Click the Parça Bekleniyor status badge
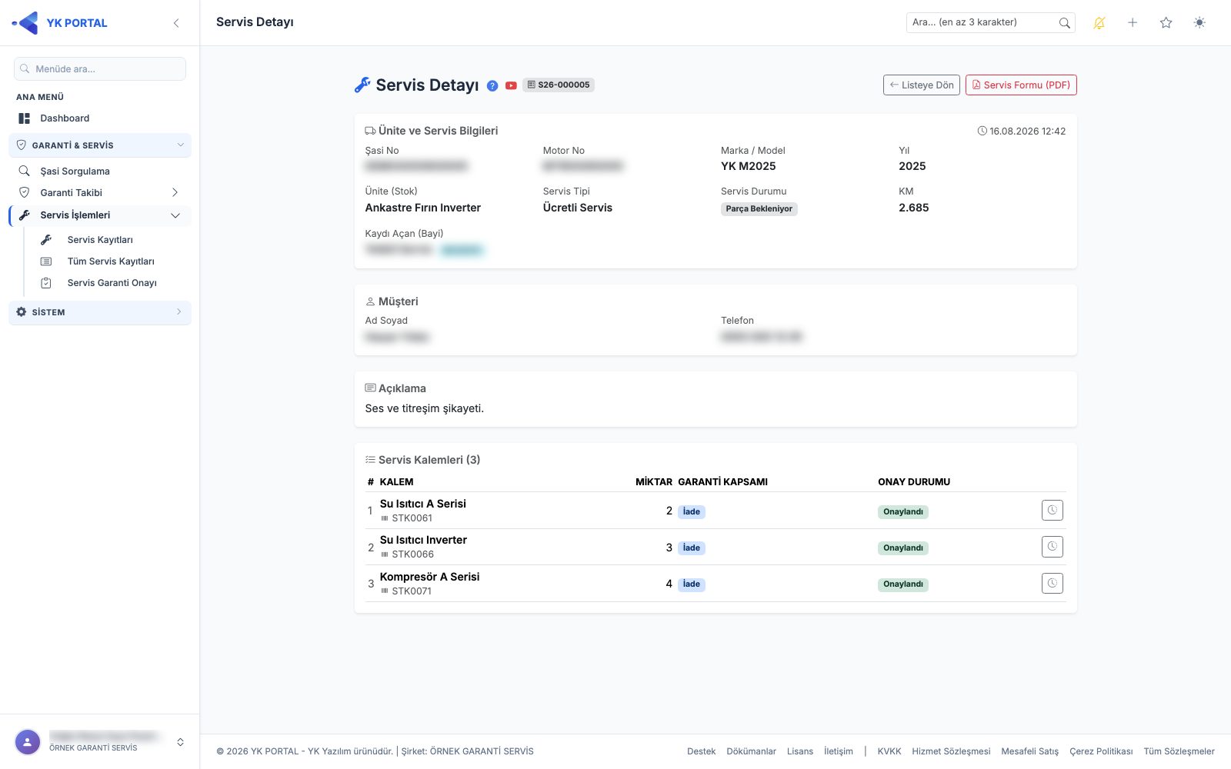The width and height of the screenshot is (1231, 769). pos(759,209)
